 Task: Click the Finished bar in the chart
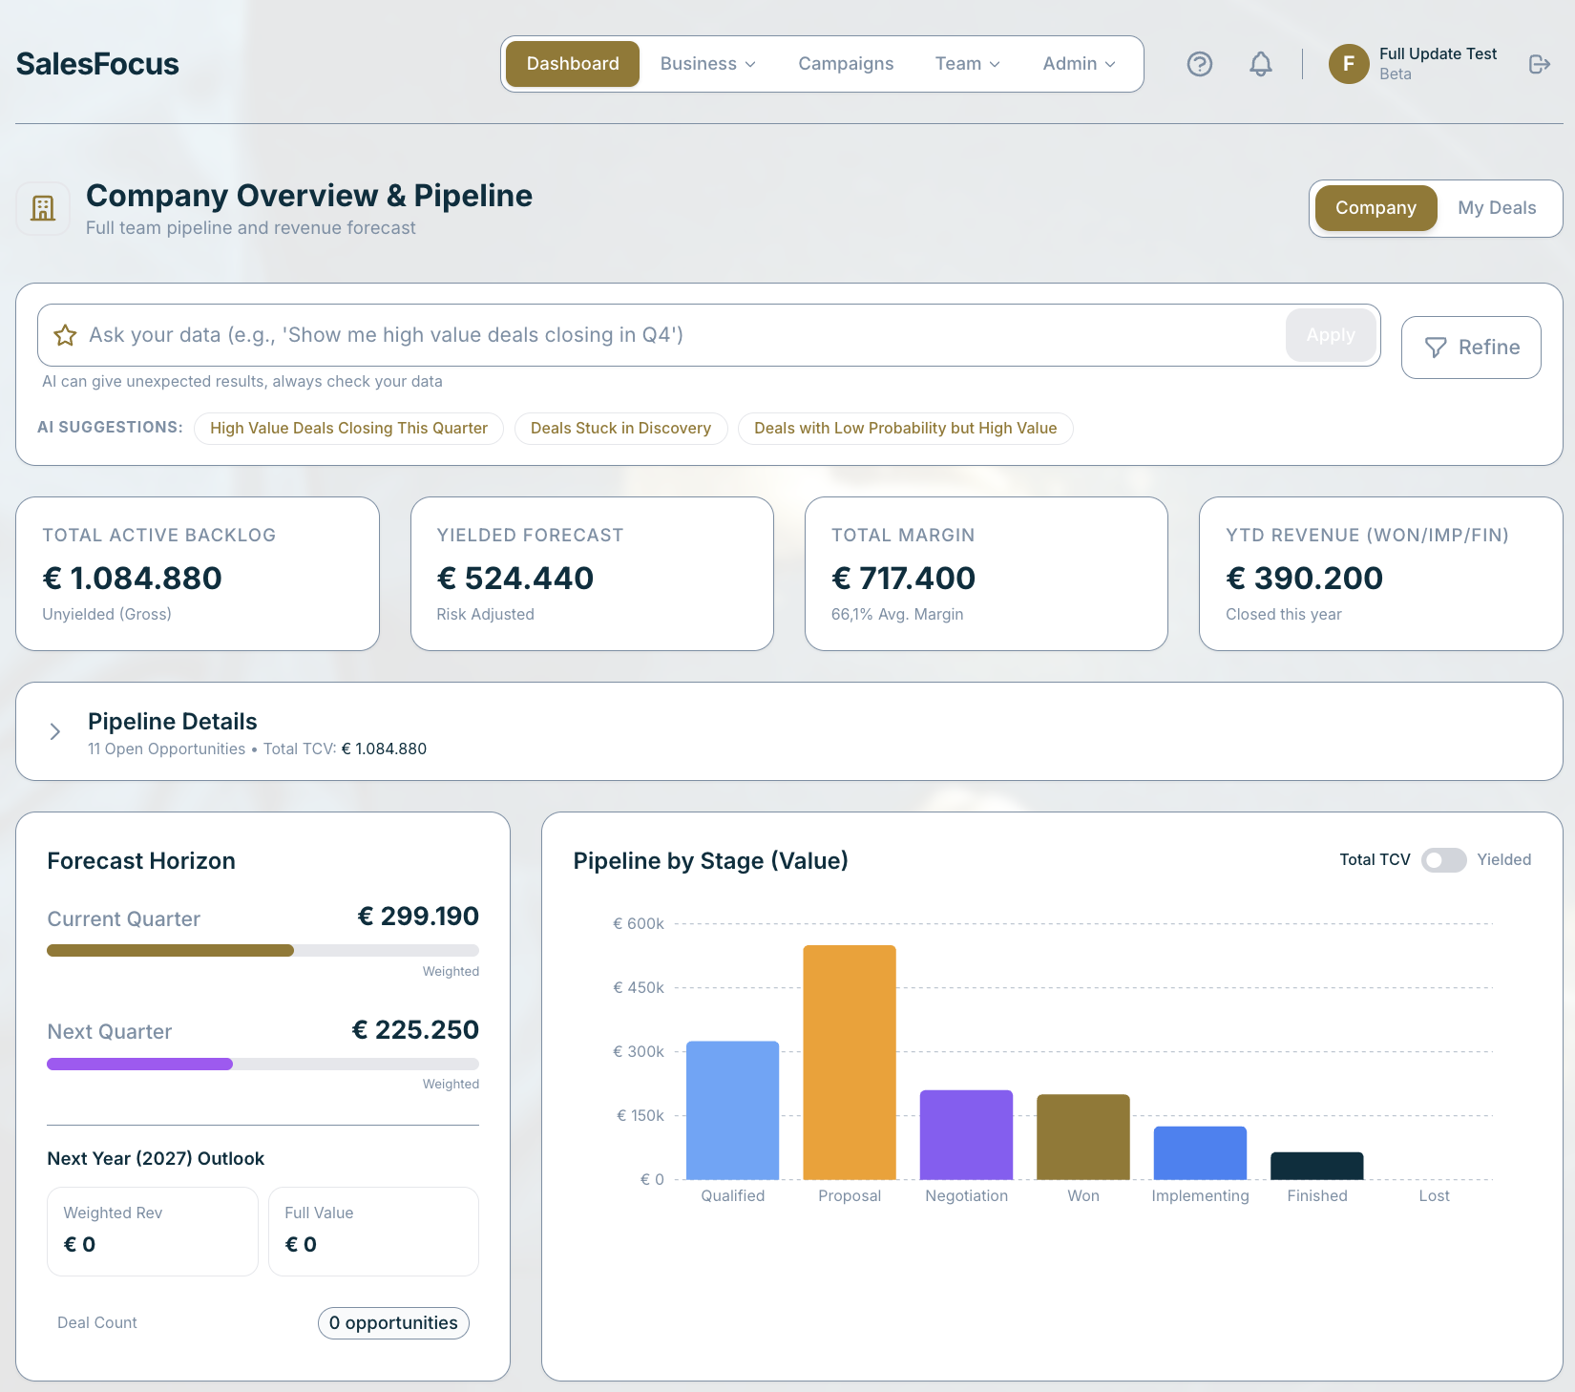click(x=1317, y=1166)
